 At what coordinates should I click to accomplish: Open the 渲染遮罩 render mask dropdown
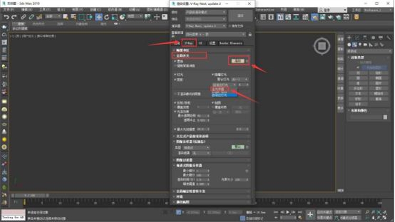[x=201, y=153]
